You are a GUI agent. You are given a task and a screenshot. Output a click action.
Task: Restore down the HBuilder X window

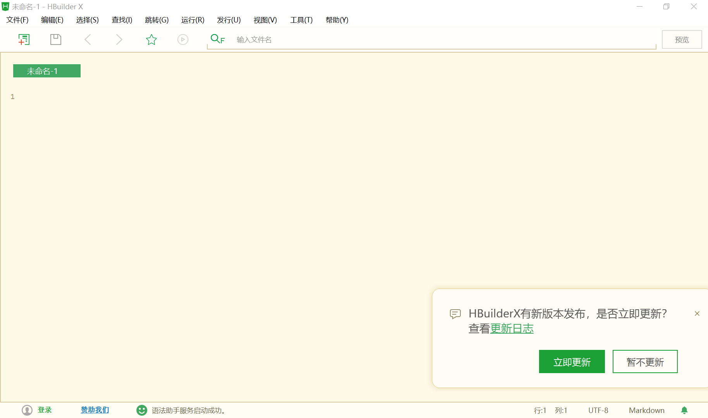(x=667, y=7)
